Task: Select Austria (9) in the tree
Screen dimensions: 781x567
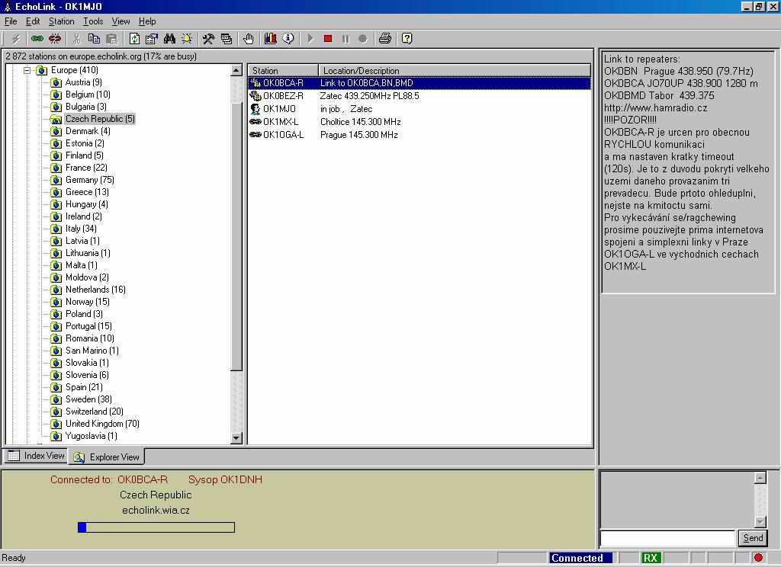Action: pyautogui.click(x=84, y=82)
